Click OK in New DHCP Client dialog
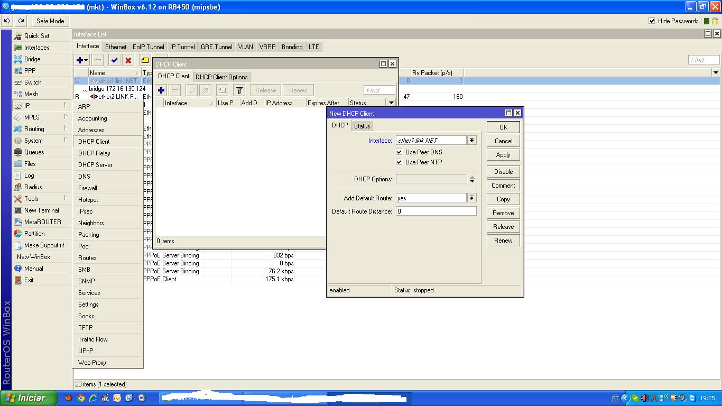722x406 pixels. tap(503, 127)
